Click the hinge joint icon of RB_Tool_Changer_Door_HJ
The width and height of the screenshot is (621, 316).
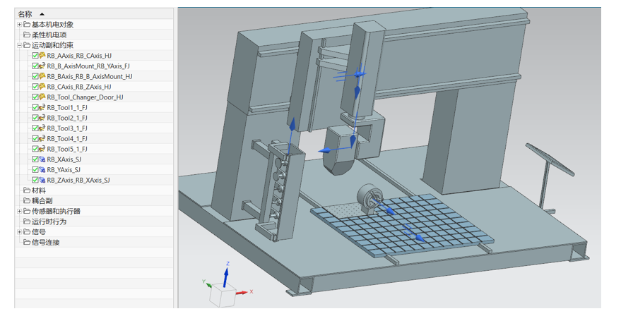tap(42, 97)
